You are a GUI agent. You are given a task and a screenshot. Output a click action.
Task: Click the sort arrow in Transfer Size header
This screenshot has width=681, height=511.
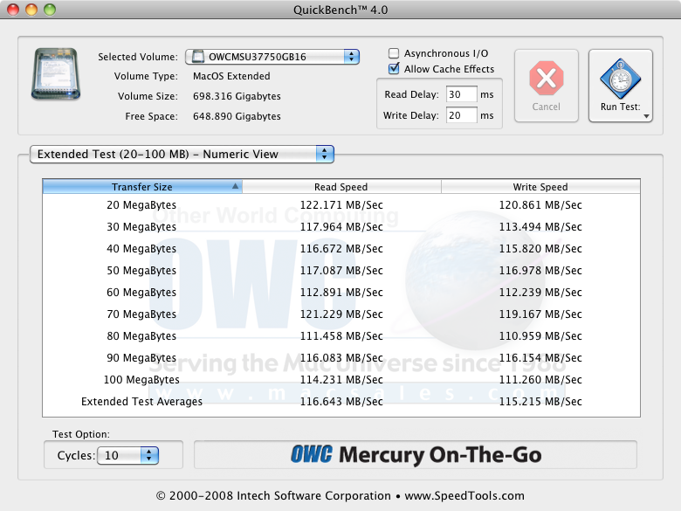click(235, 187)
